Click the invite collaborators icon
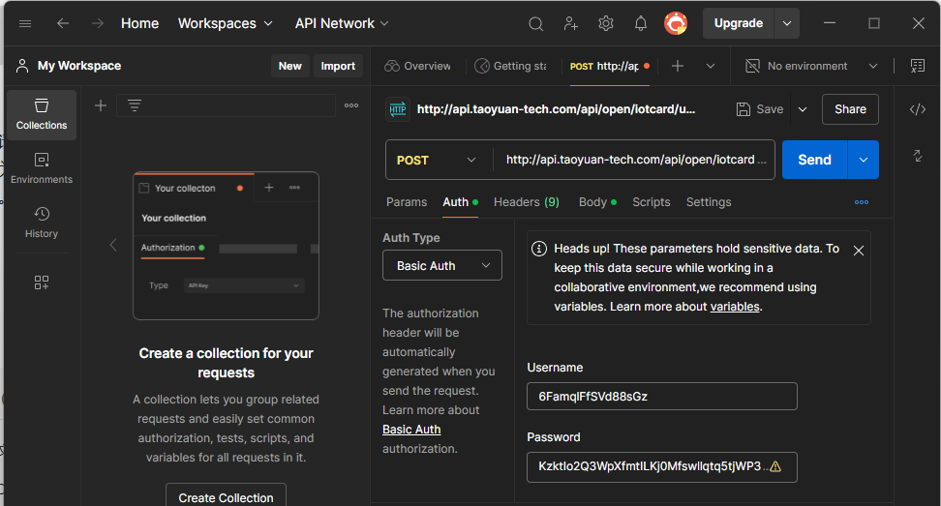Screen dimensions: 941x506 (570, 23)
